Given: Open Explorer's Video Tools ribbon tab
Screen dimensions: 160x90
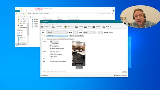Looking at the screenshot, I should (x=39, y=11).
